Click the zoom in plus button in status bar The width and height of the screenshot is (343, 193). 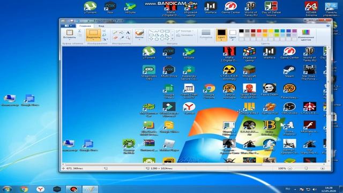(x=323, y=168)
